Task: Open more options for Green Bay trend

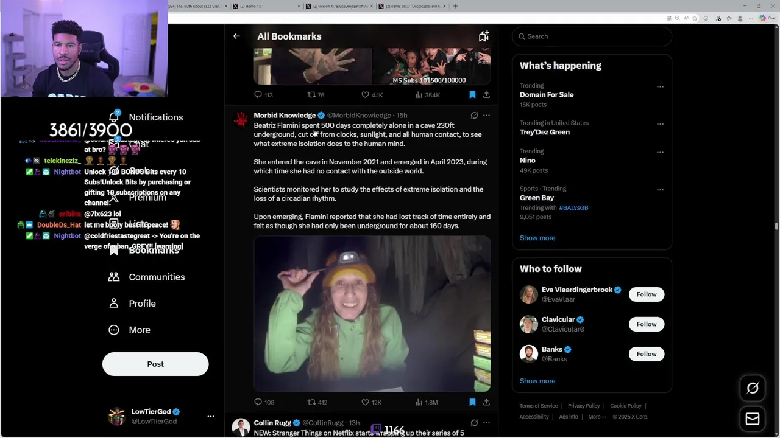Action: tap(660, 190)
